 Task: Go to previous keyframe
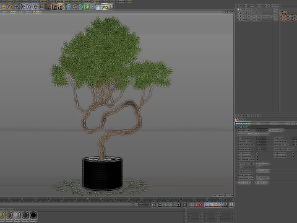point(160,204)
